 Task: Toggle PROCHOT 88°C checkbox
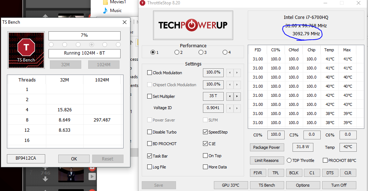coord(325,160)
